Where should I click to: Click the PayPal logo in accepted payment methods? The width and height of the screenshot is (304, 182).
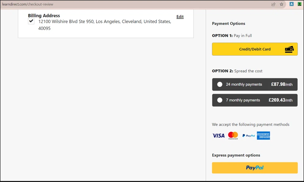(248, 135)
